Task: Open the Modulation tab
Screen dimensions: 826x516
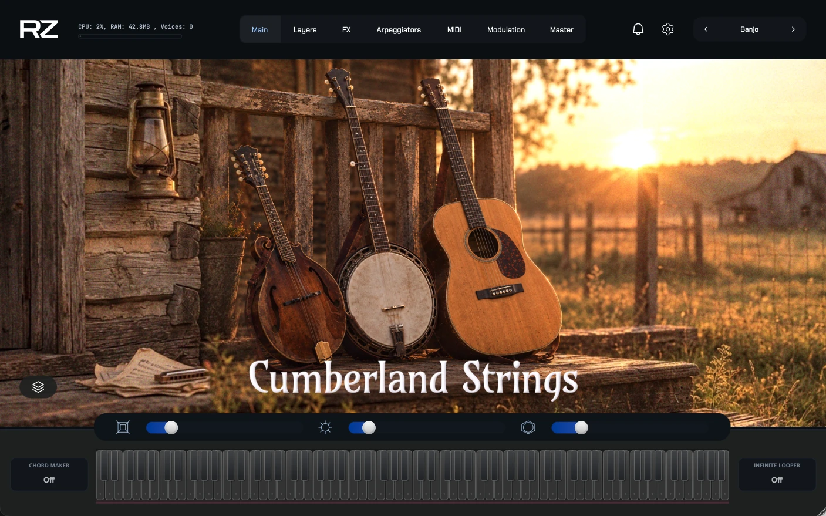Action: click(506, 29)
